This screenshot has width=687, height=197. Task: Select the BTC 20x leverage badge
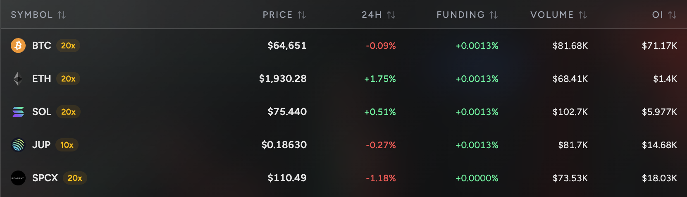pyautogui.click(x=68, y=46)
